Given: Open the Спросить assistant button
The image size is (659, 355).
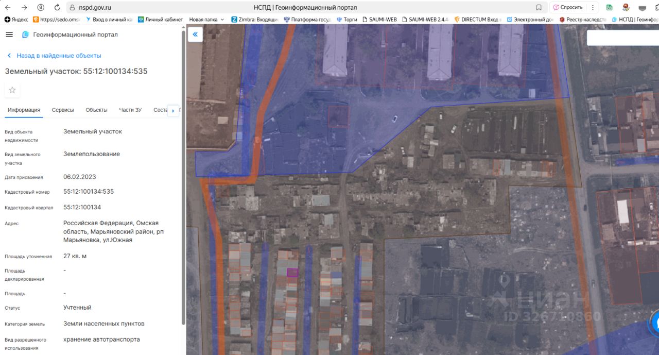Looking at the screenshot, I should [568, 7].
